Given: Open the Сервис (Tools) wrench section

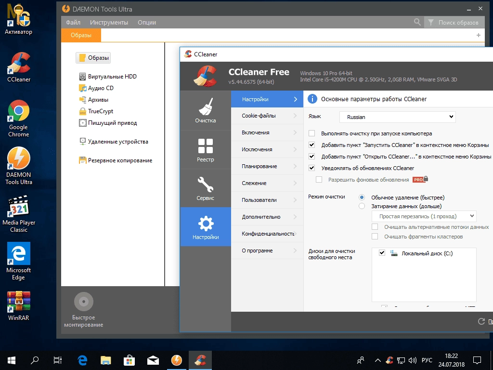Looking at the screenshot, I should tap(205, 188).
